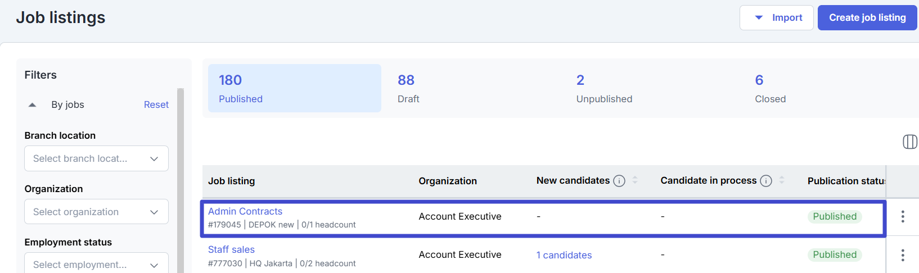919x273 pixels.
Task: Switch to the 6 Closed tab
Action: [x=830, y=88]
